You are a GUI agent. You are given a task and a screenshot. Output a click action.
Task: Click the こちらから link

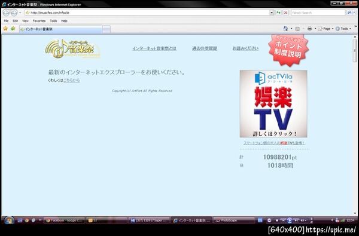coord(72,80)
